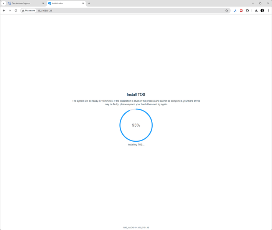The image size is (272, 230).
Task: Maximize the browser window
Action: (x=260, y=3)
